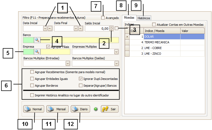This screenshot has width=212, height=130.
Task: Switch to the Históricos tab
Action: (144, 18)
